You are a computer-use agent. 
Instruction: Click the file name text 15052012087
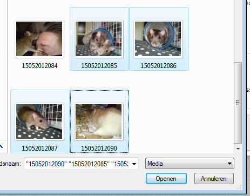tap(39, 148)
